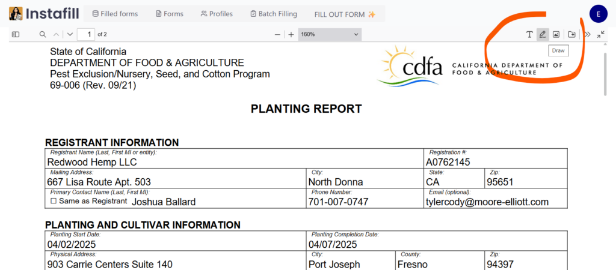Zoom out with the minus icon
The image size is (616, 270).
pyautogui.click(x=277, y=34)
